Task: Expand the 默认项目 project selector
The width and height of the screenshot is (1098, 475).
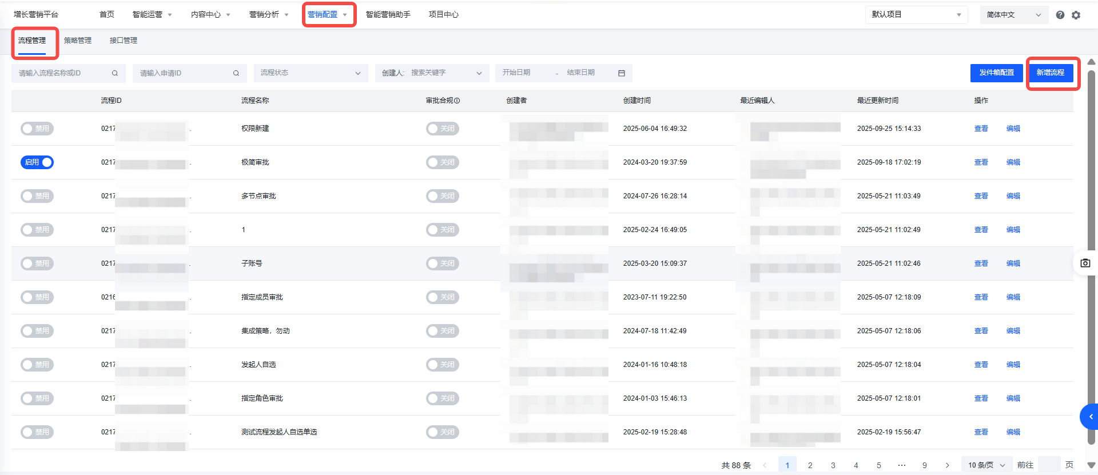Action: (916, 15)
